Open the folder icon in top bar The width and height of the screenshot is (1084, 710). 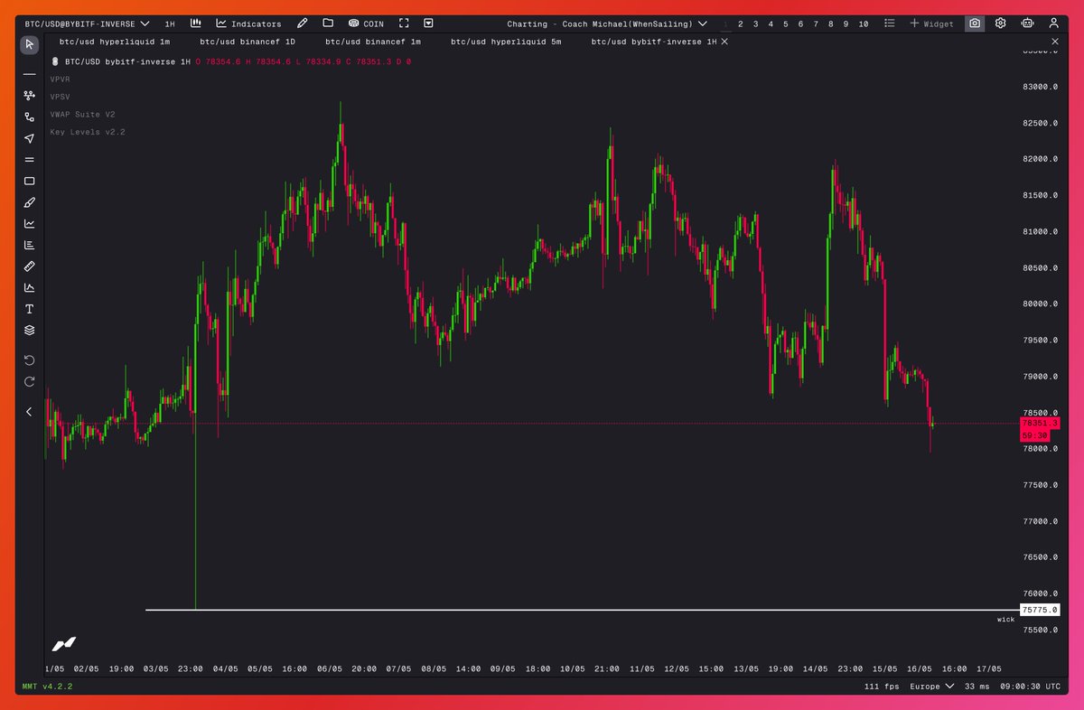coord(327,23)
